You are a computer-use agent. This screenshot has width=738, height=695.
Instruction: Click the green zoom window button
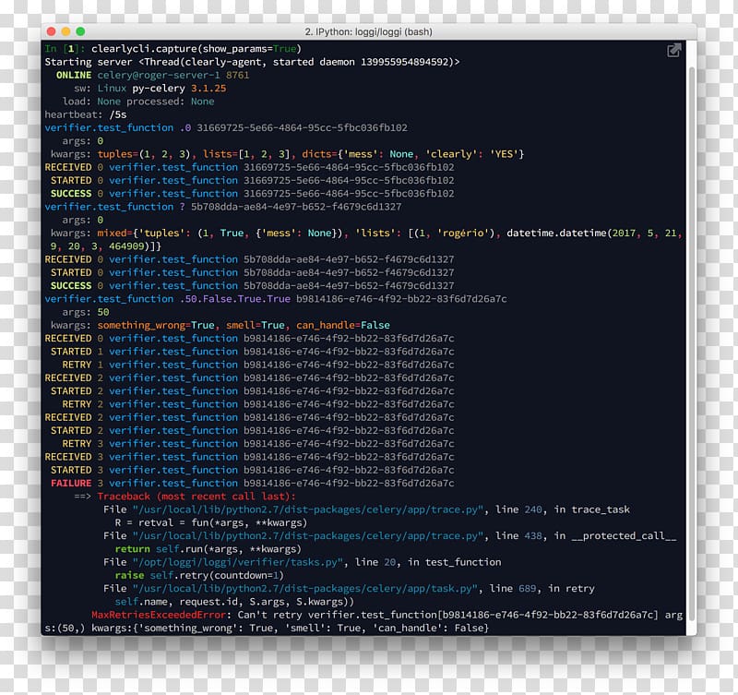coord(80,31)
